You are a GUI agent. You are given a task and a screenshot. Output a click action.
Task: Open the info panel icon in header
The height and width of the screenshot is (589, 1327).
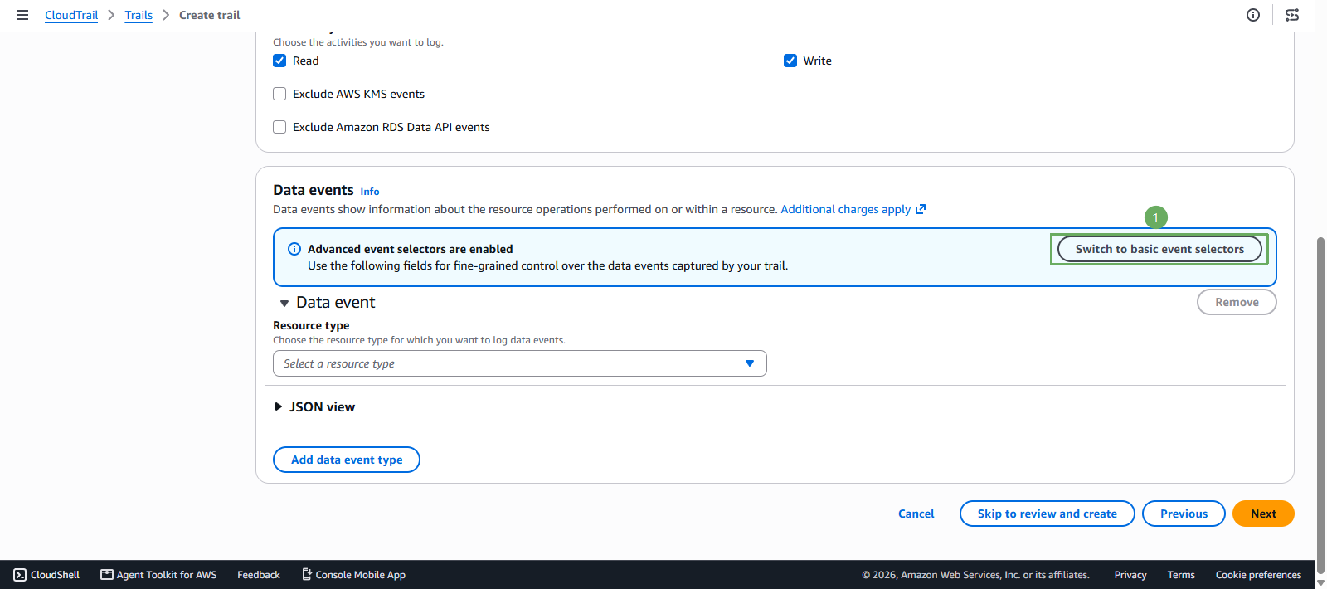1253,15
